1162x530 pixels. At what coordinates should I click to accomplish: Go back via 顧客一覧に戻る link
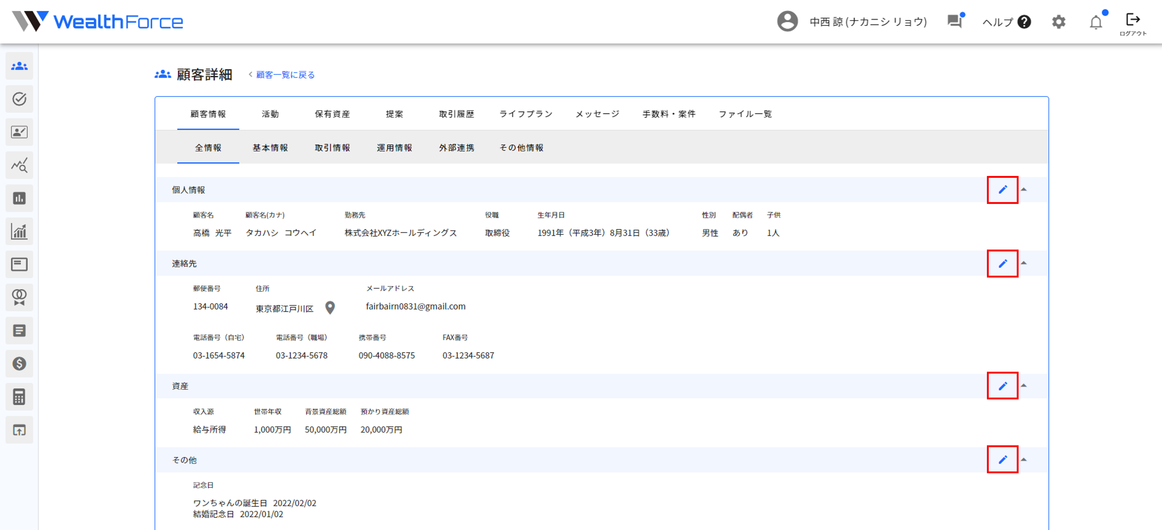[x=285, y=75]
